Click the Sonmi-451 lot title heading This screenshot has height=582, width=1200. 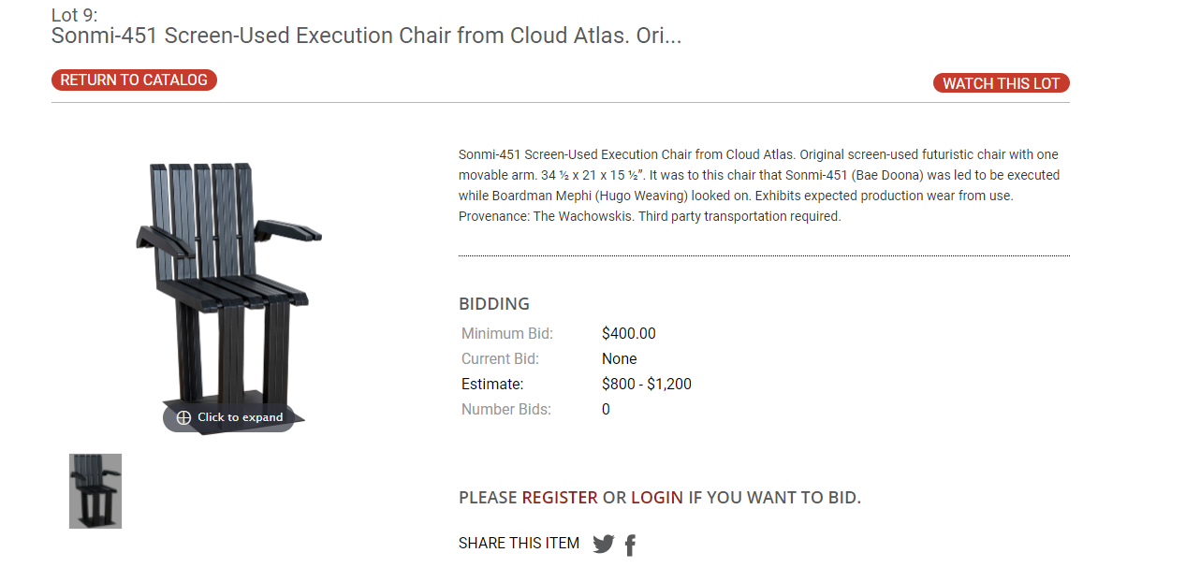[366, 36]
